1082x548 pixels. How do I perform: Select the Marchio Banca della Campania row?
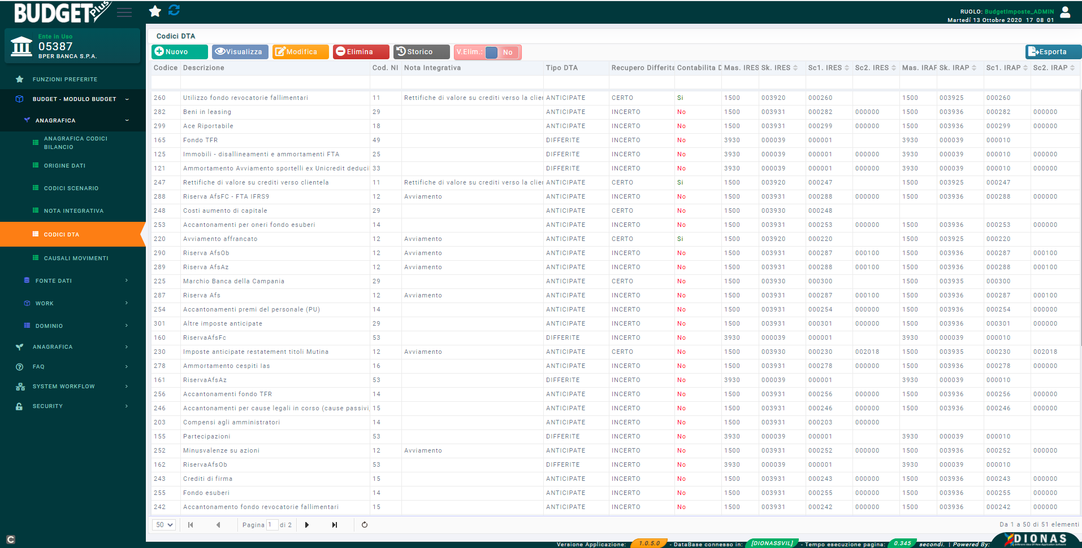tap(616, 281)
